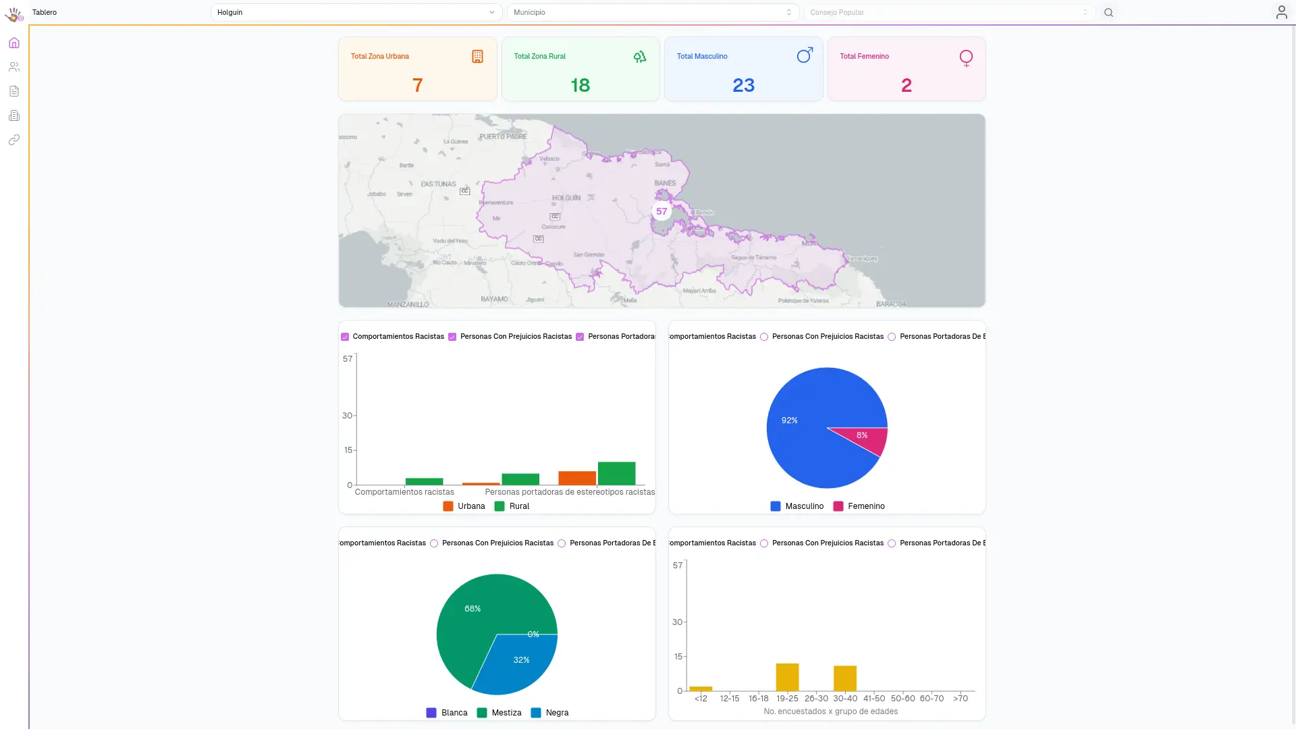Click the app logo hand icon

click(x=13, y=13)
